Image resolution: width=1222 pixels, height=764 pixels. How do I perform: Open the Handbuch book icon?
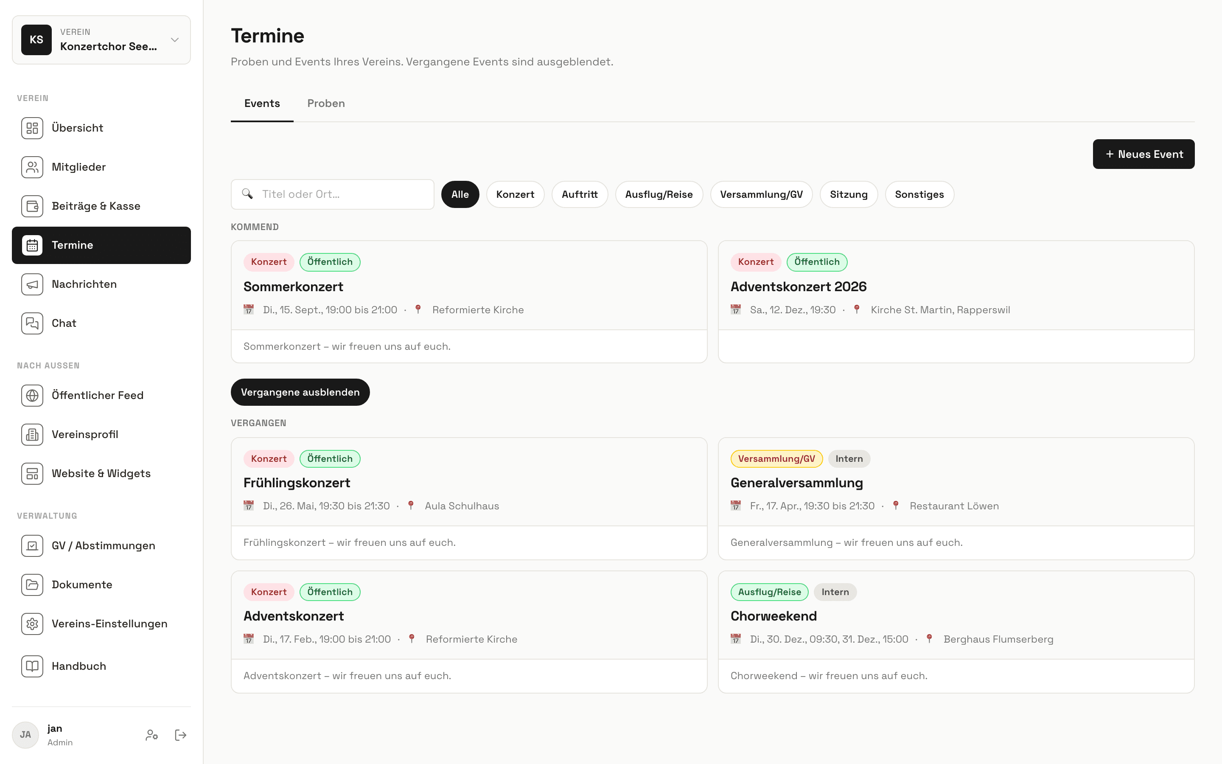pyautogui.click(x=32, y=666)
